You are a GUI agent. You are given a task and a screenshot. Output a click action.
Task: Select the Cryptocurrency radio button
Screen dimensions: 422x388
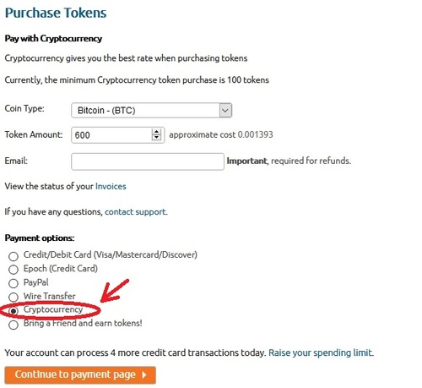click(14, 310)
